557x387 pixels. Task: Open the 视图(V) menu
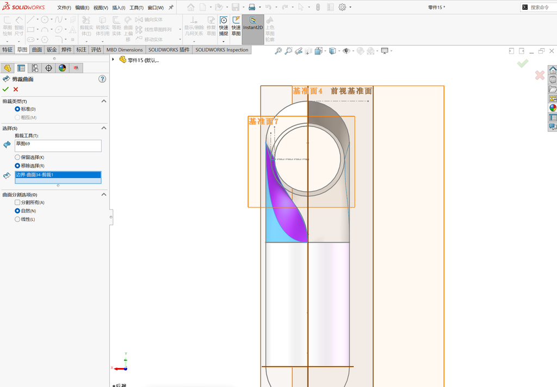click(x=101, y=8)
